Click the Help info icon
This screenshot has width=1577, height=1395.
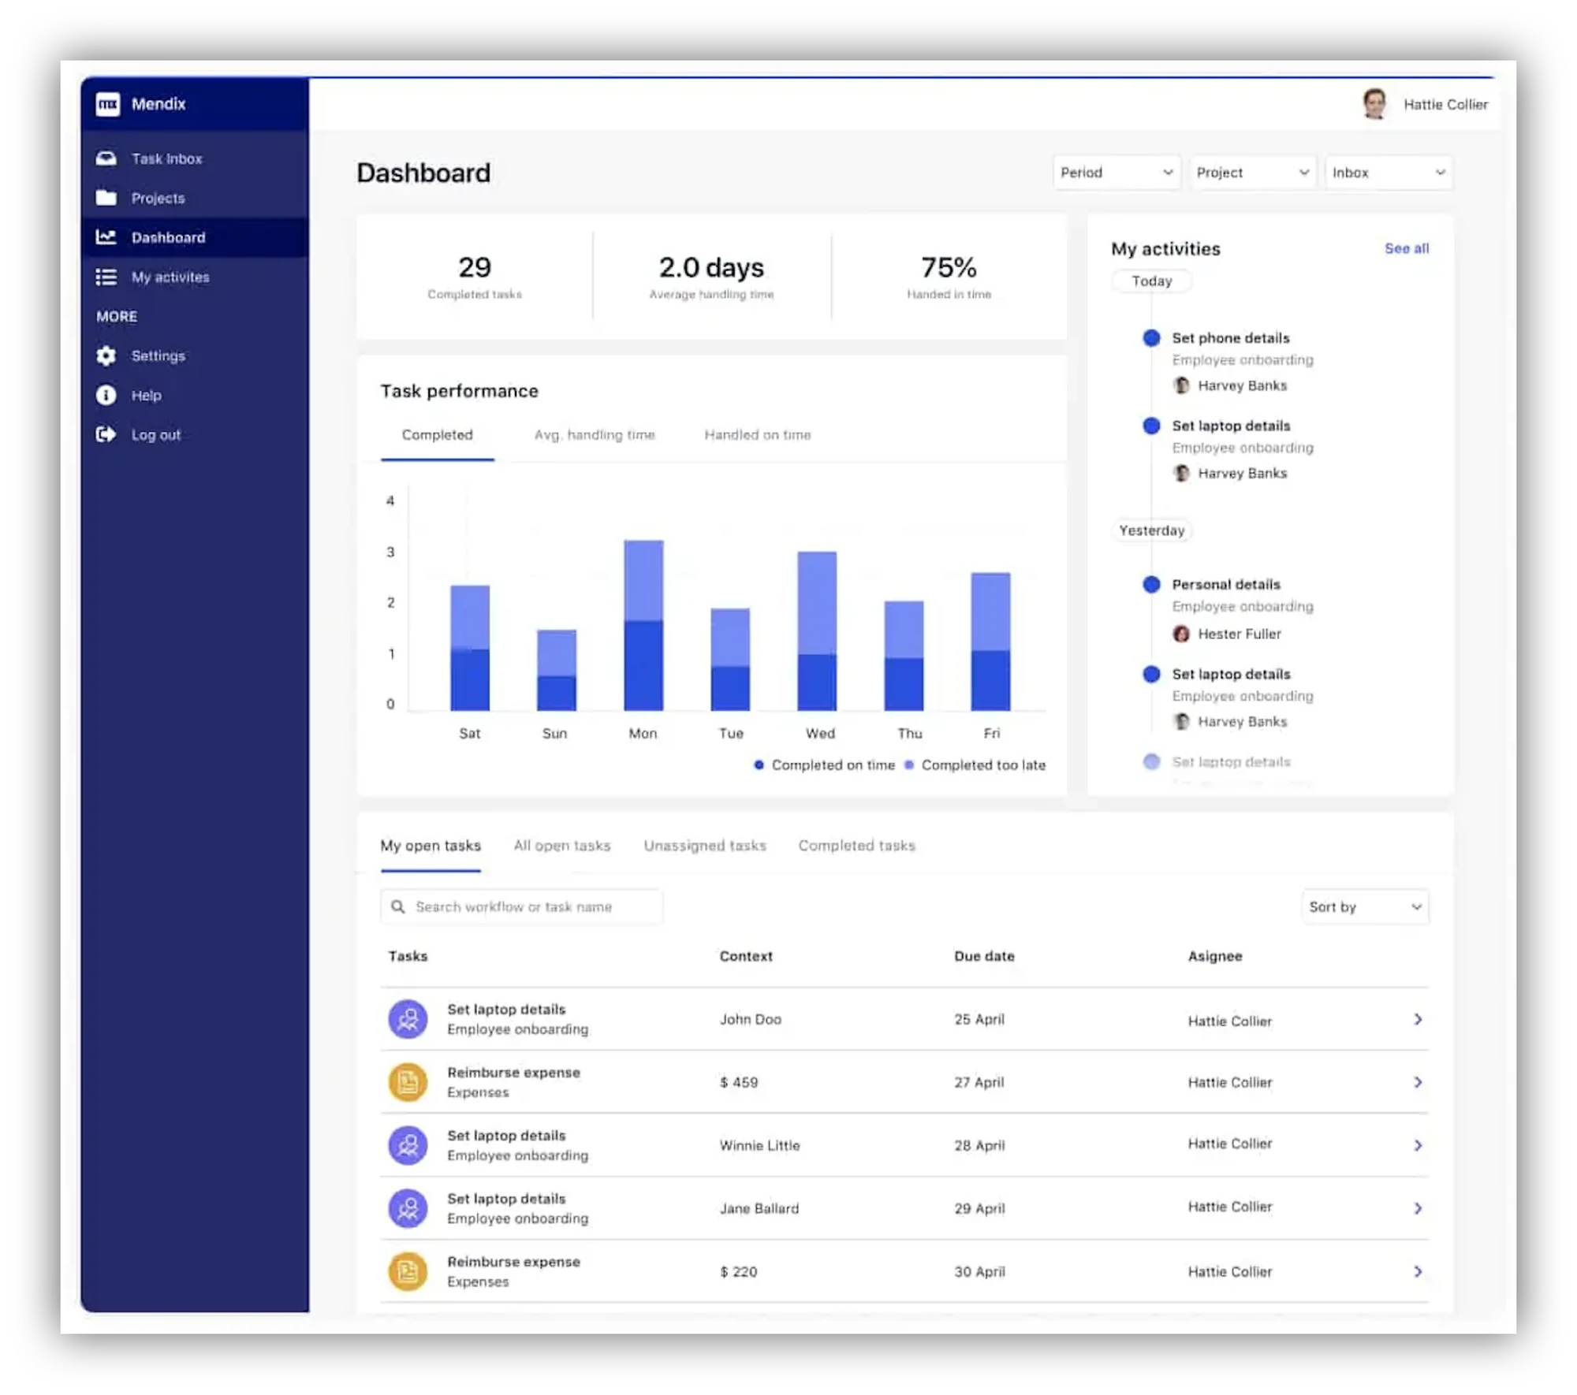click(106, 395)
